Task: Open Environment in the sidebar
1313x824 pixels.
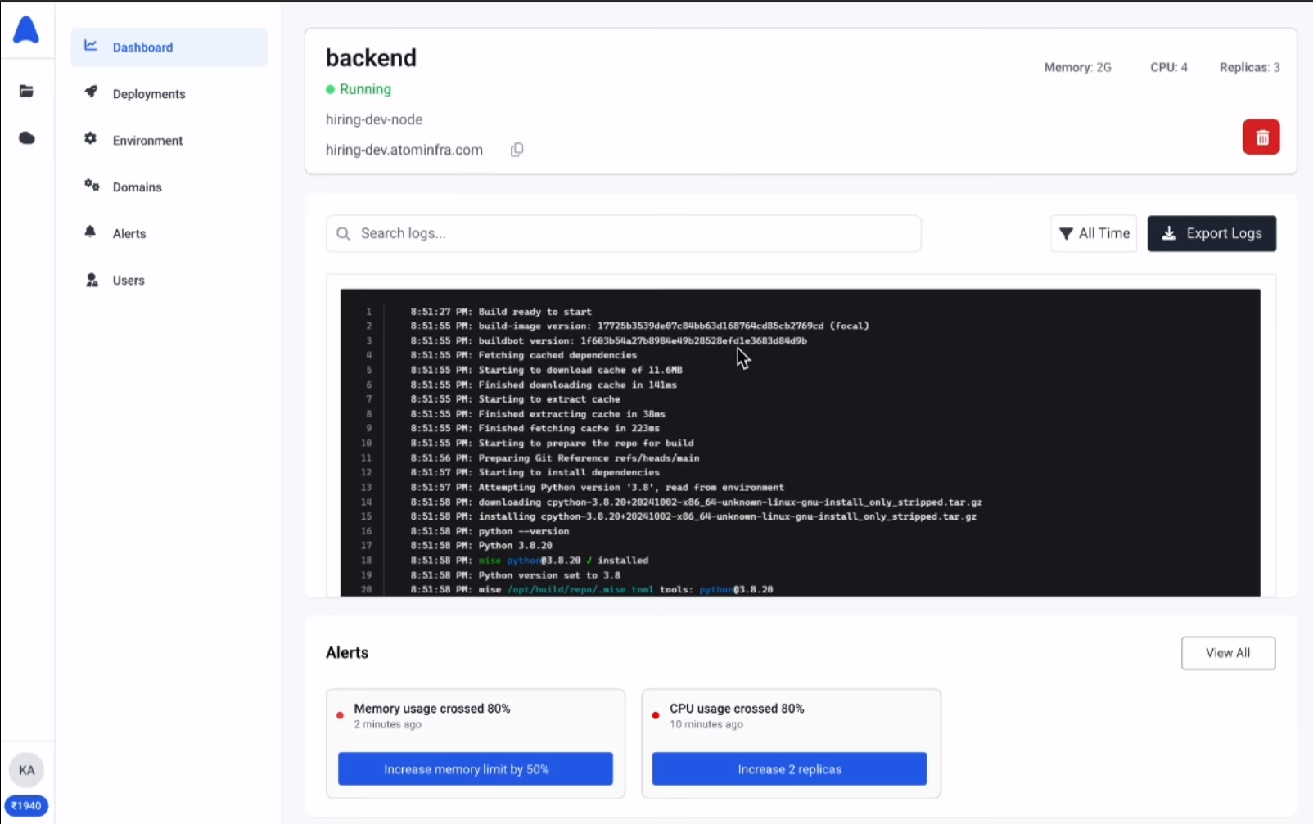Action: 169,141
